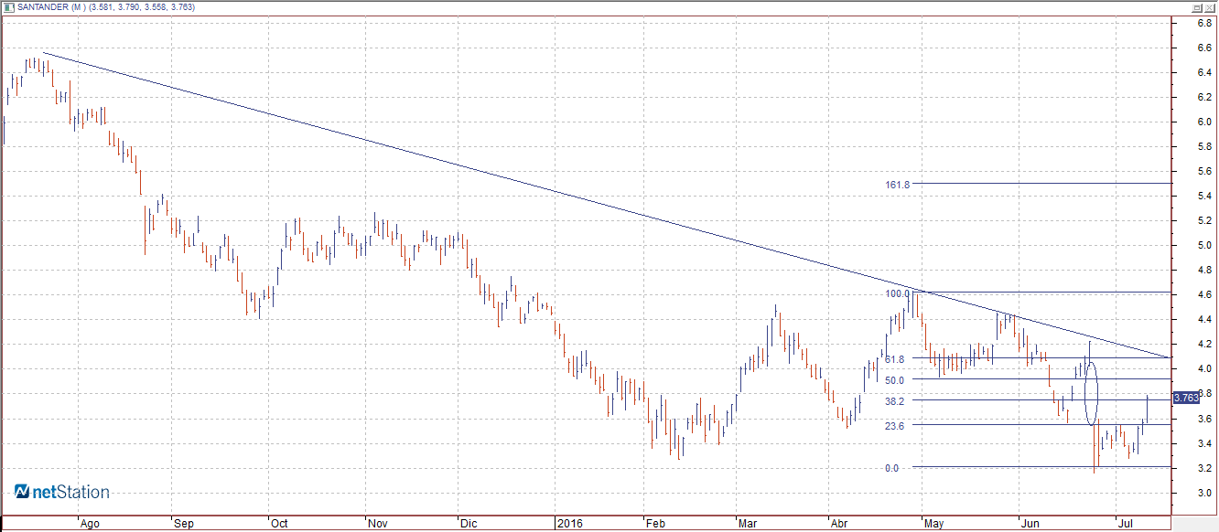Click the Mar label on time axis

point(748,525)
